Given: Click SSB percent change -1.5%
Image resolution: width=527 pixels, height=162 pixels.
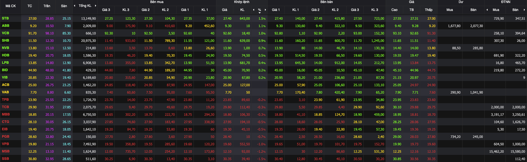Looking at the screenshot, I should (x=261, y=159).
